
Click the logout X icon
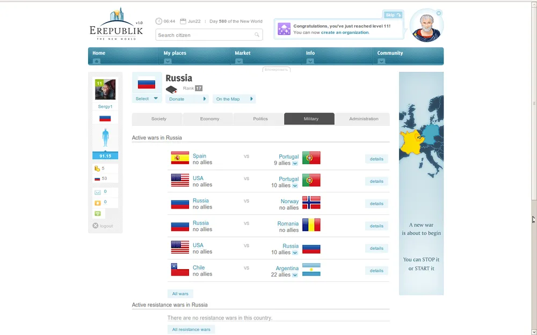(96, 226)
